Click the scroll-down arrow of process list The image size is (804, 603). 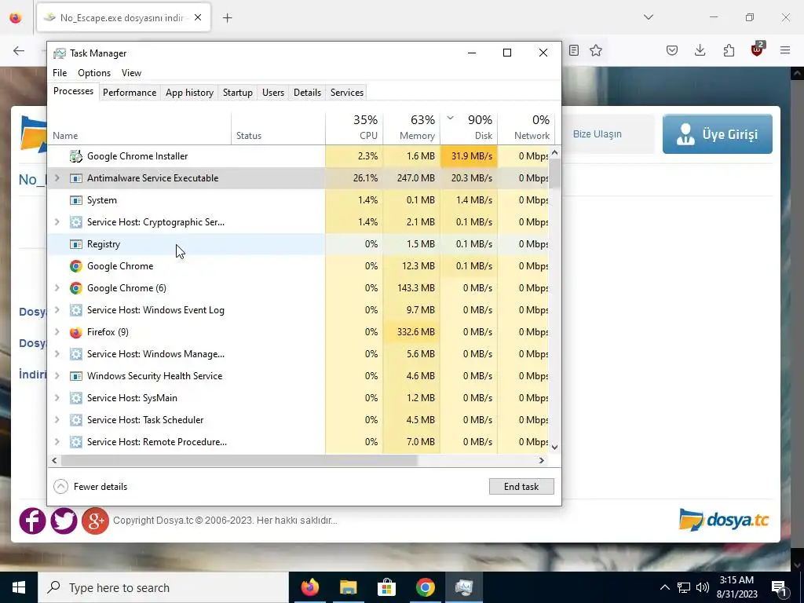(554, 447)
